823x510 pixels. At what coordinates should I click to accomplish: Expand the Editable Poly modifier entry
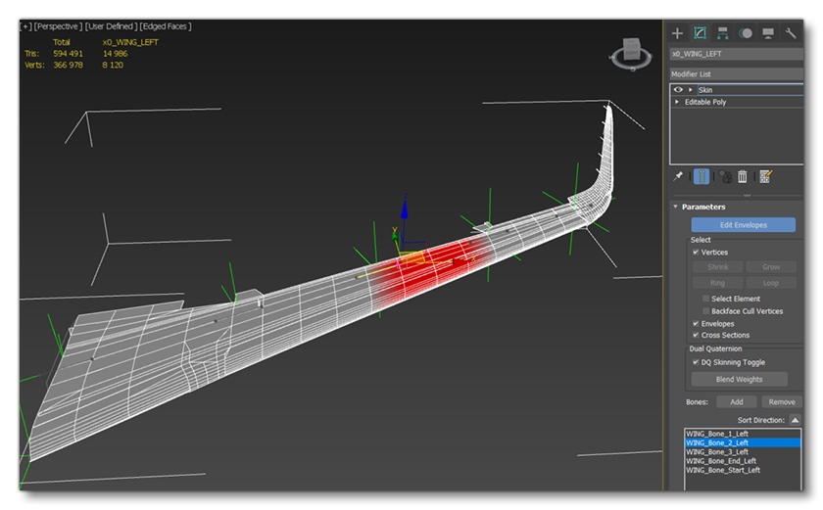tap(677, 102)
